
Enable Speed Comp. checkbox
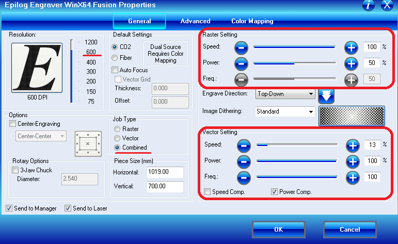[208, 192]
